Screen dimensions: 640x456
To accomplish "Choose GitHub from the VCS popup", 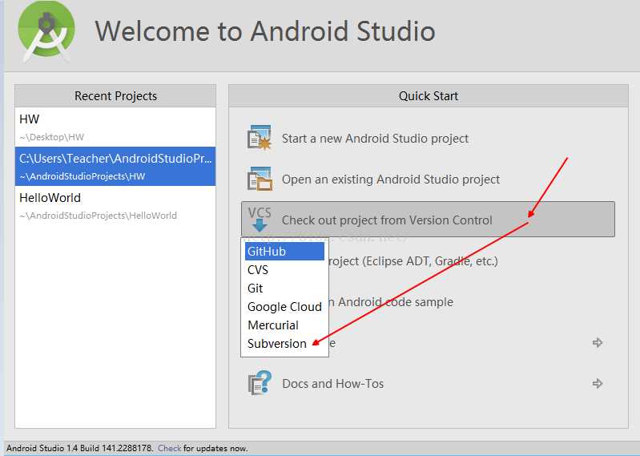I will click(284, 251).
